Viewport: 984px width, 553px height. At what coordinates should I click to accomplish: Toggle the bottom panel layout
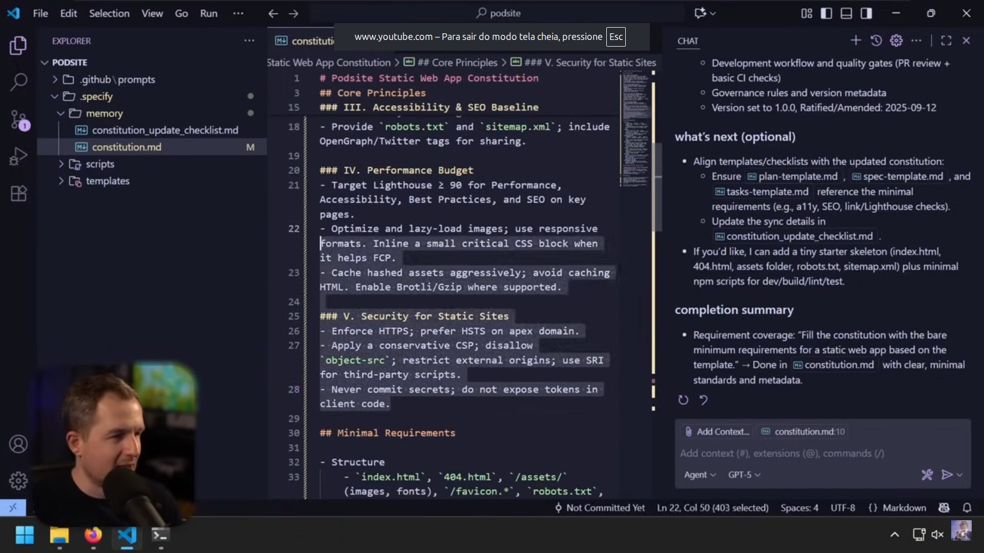(846, 13)
